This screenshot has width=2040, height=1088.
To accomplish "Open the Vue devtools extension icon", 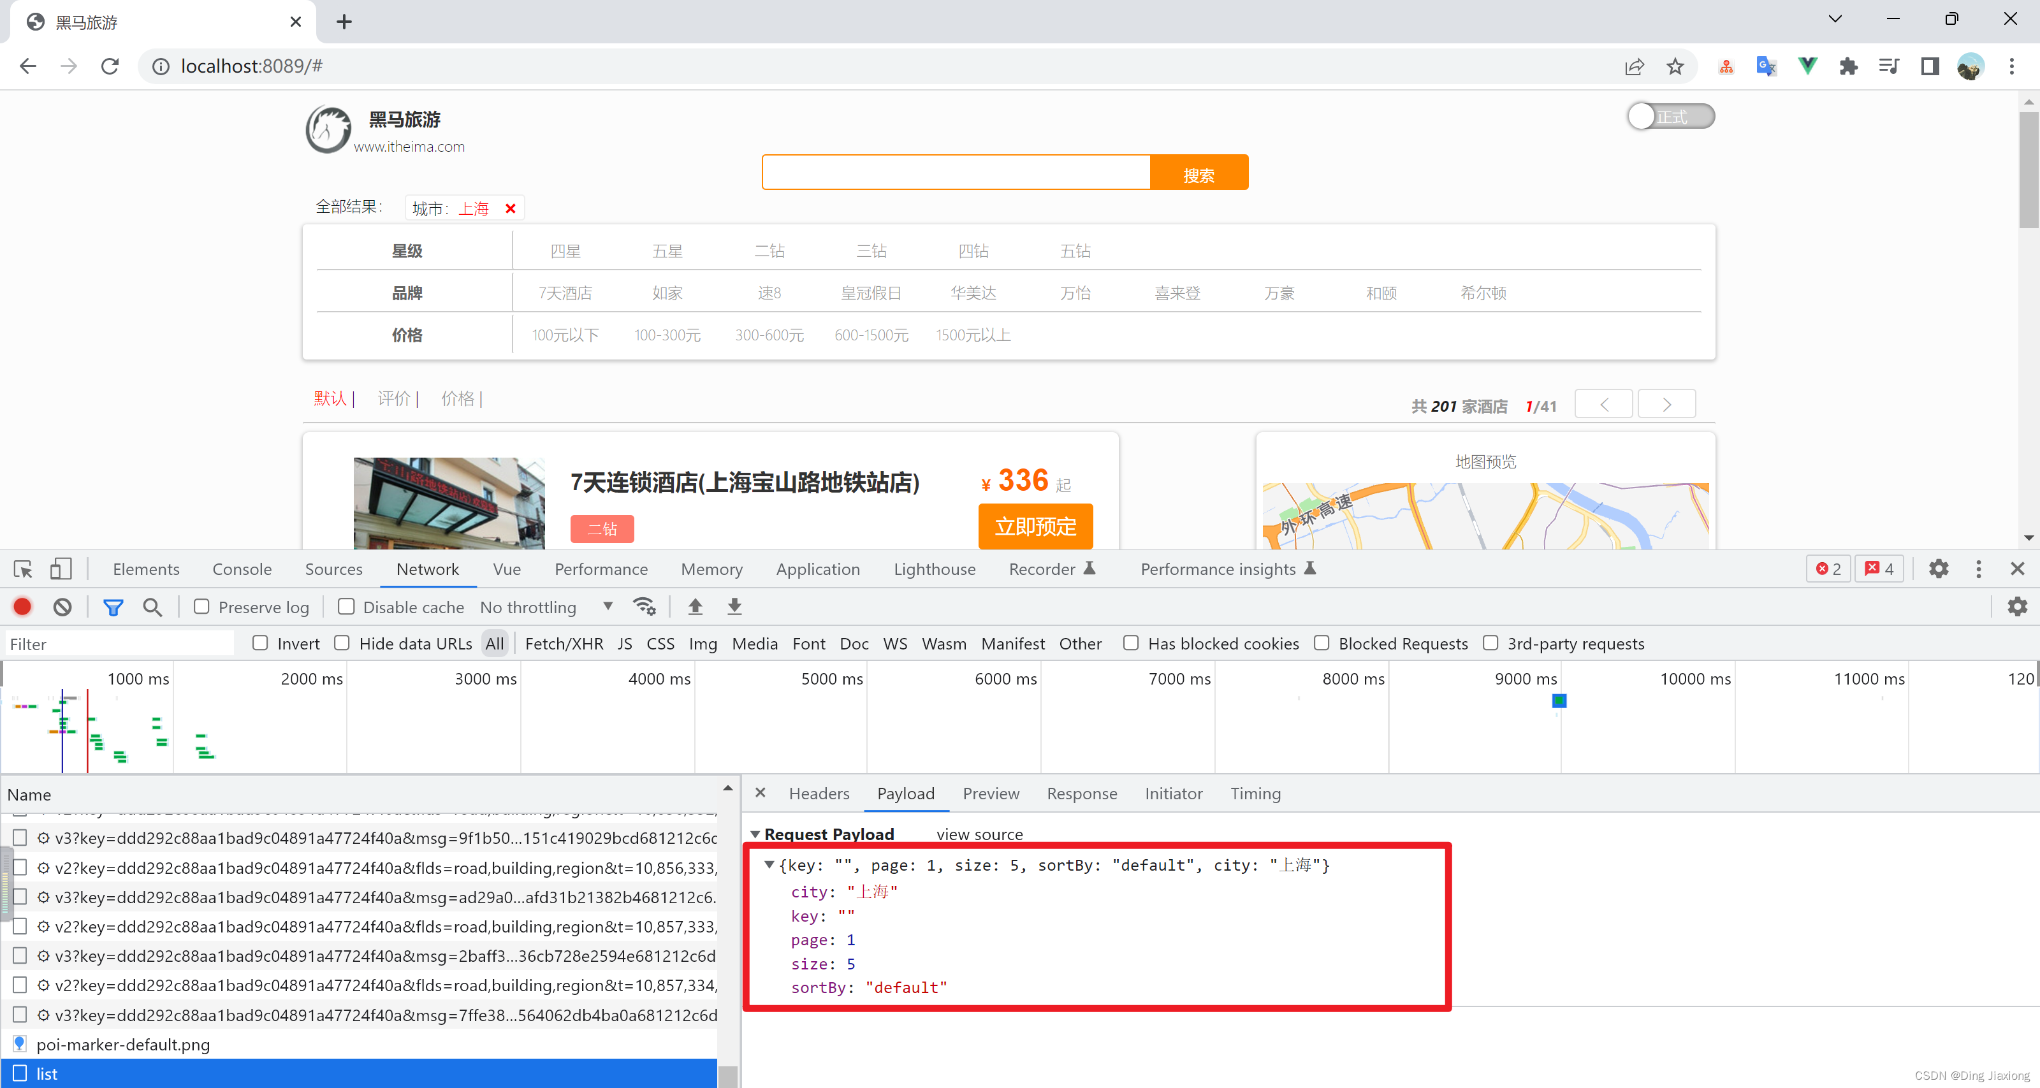I will pyautogui.click(x=1807, y=66).
